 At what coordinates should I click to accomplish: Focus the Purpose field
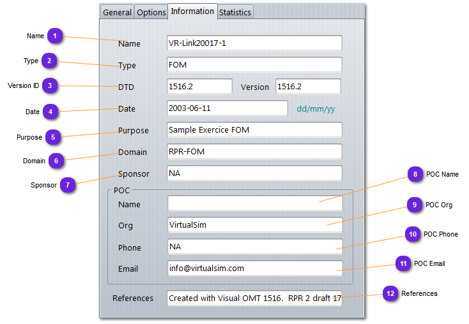(254, 130)
